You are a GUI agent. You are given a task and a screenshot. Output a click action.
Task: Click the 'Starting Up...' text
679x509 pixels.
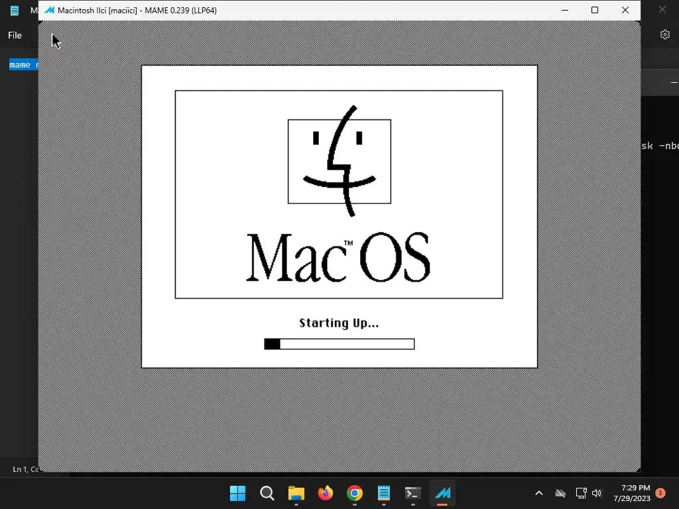click(x=339, y=323)
